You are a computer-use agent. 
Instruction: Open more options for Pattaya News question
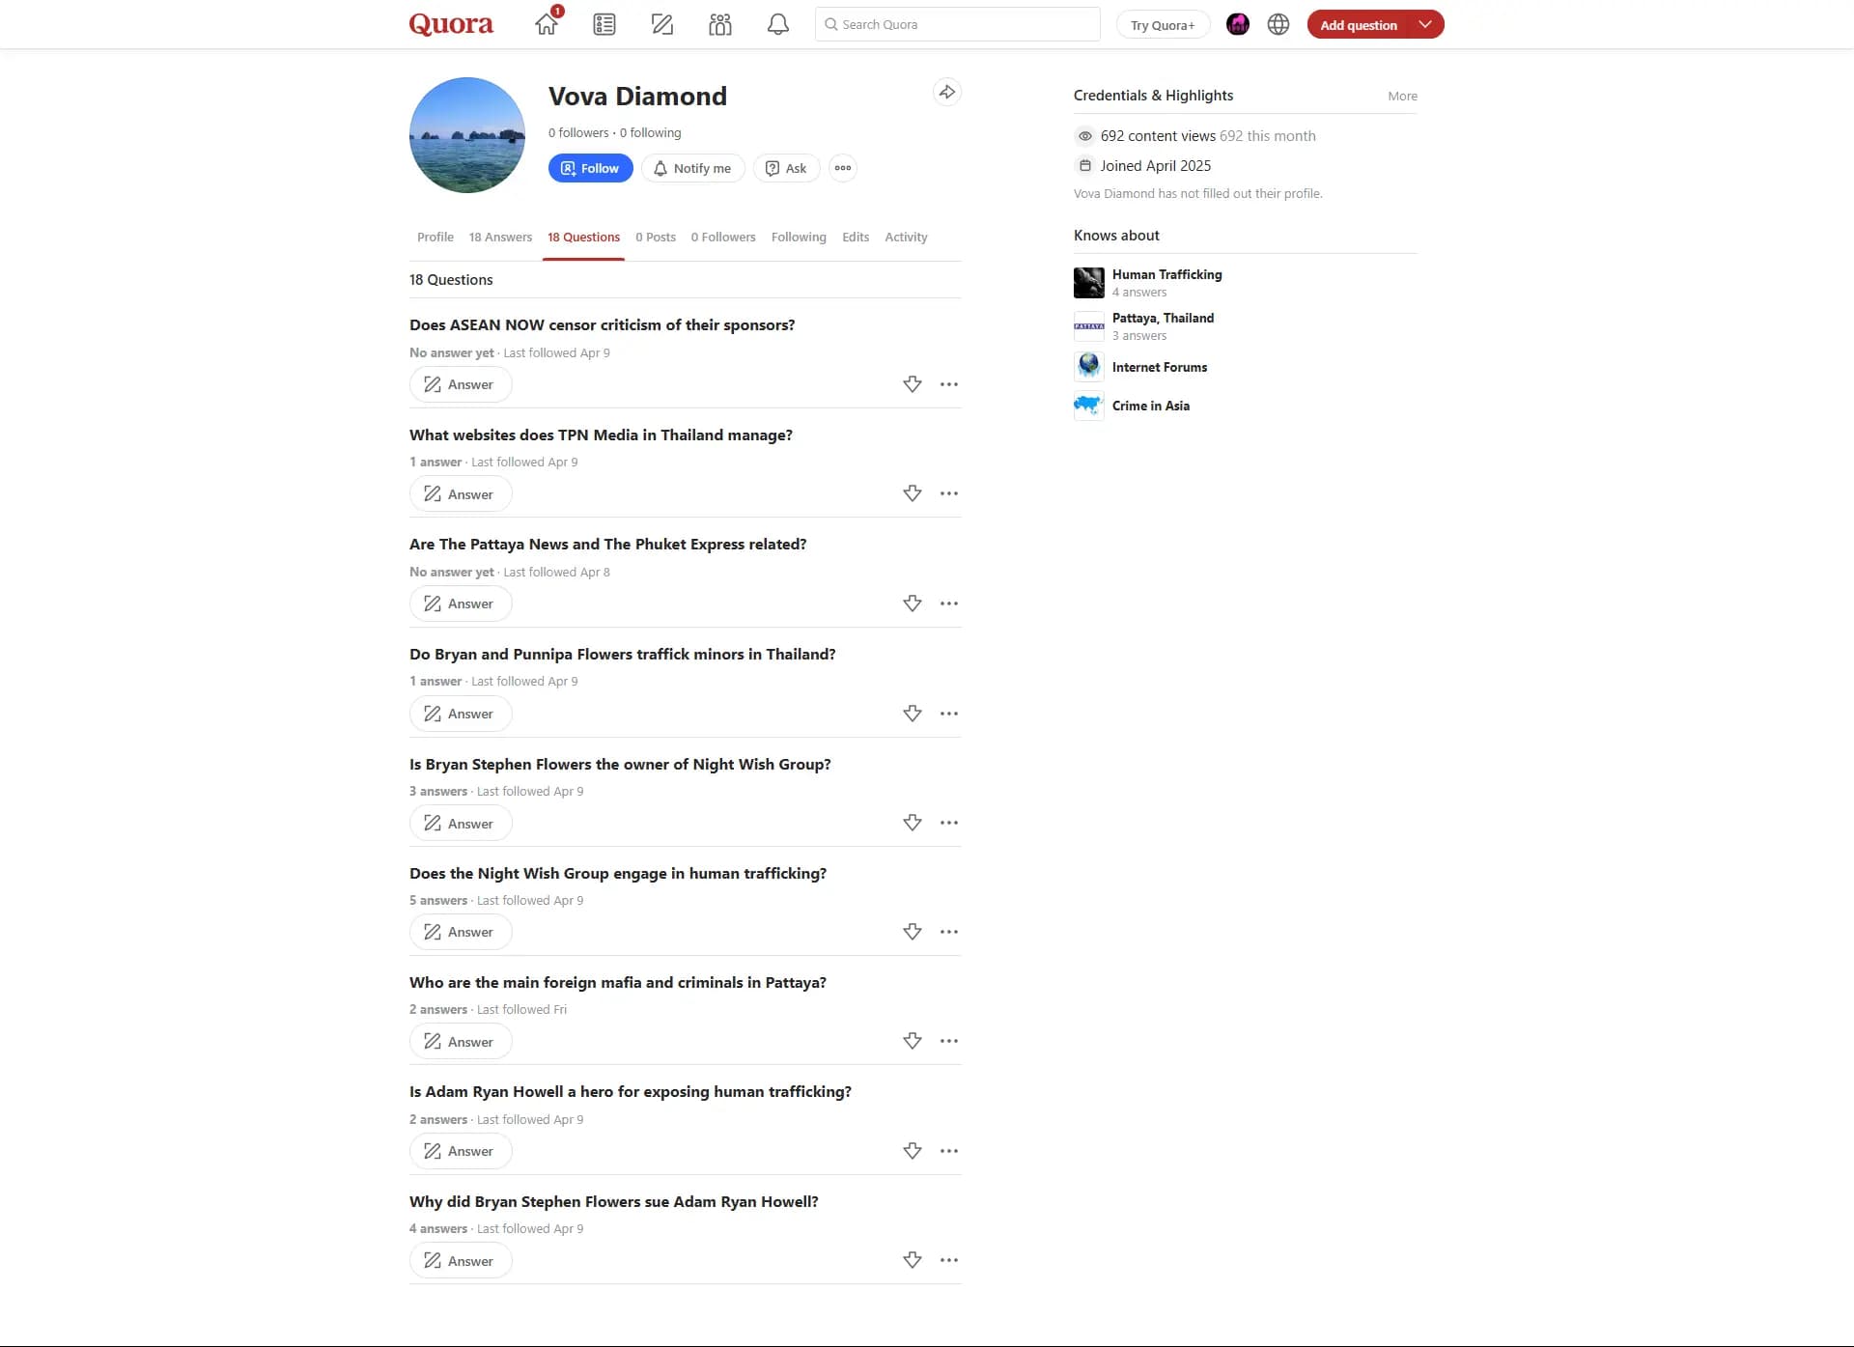pos(949,603)
